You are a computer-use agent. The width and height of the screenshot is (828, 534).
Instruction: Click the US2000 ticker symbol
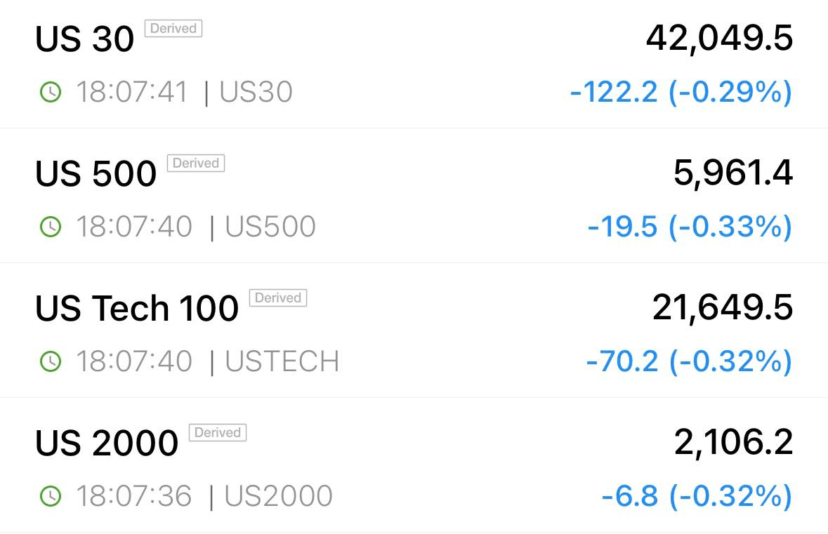click(x=278, y=497)
